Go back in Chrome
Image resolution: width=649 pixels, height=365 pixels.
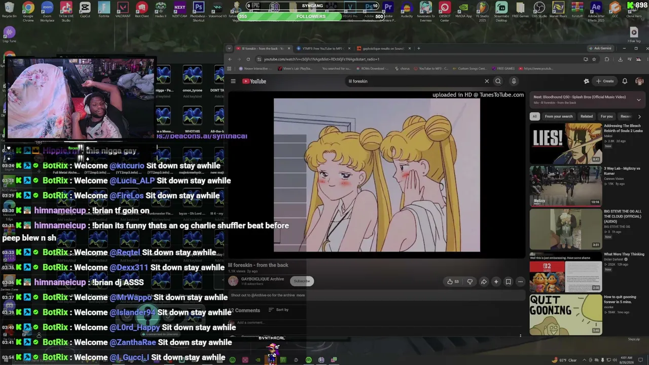(x=230, y=59)
